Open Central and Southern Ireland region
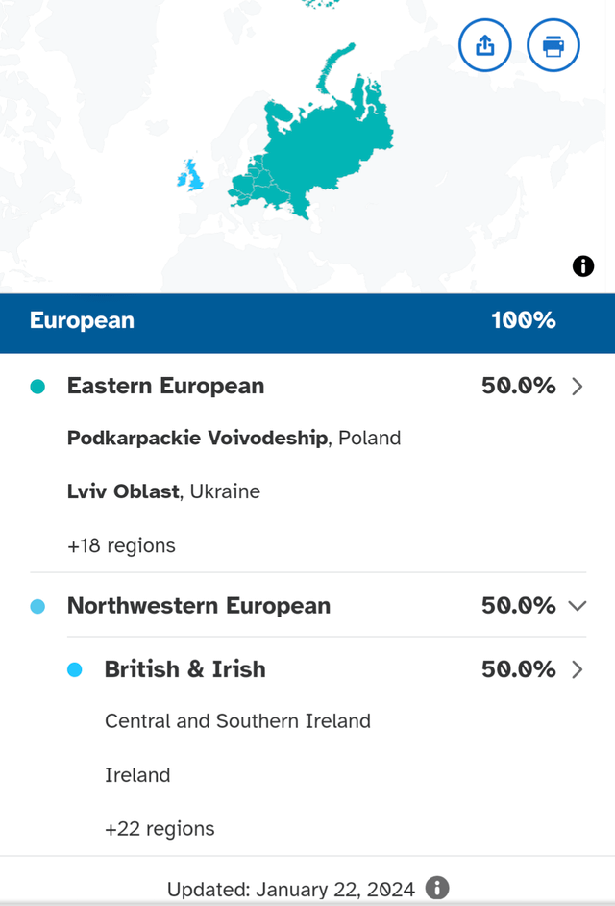615x906 pixels. (x=237, y=721)
